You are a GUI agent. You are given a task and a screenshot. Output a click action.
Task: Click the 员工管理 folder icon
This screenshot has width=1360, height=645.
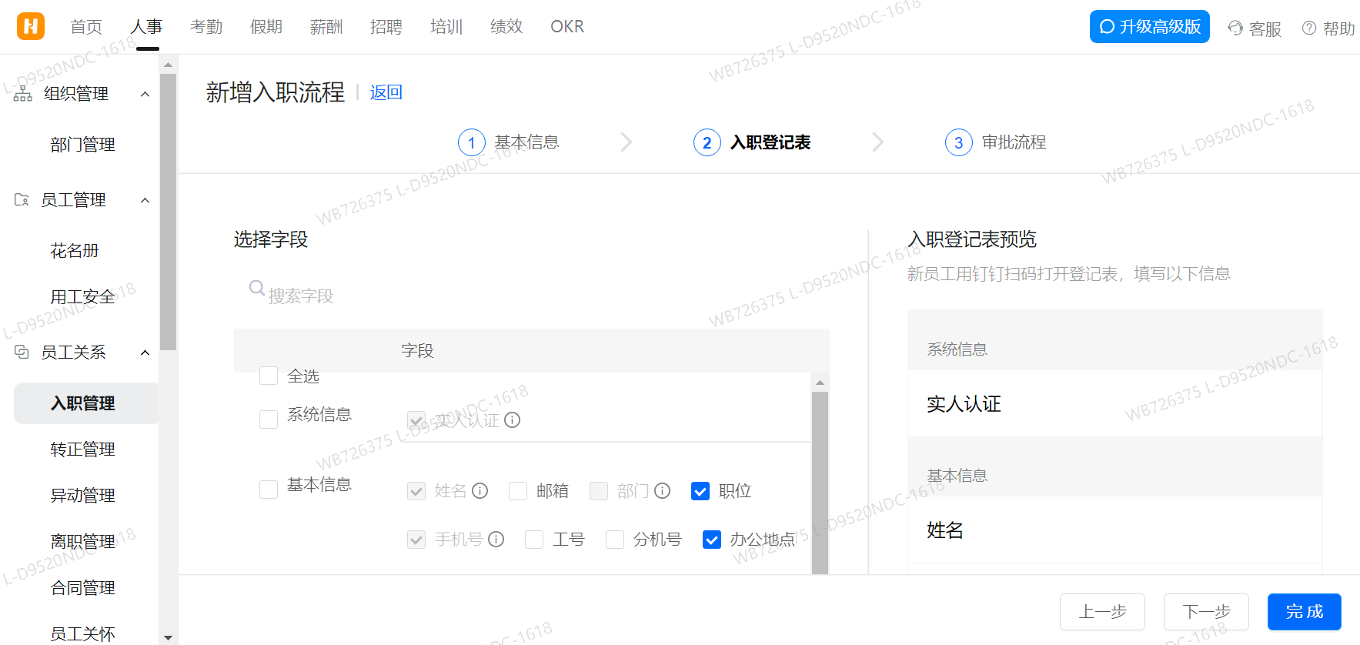pyautogui.click(x=22, y=200)
